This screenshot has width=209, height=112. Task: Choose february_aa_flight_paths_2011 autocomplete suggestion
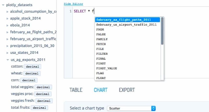124,20
